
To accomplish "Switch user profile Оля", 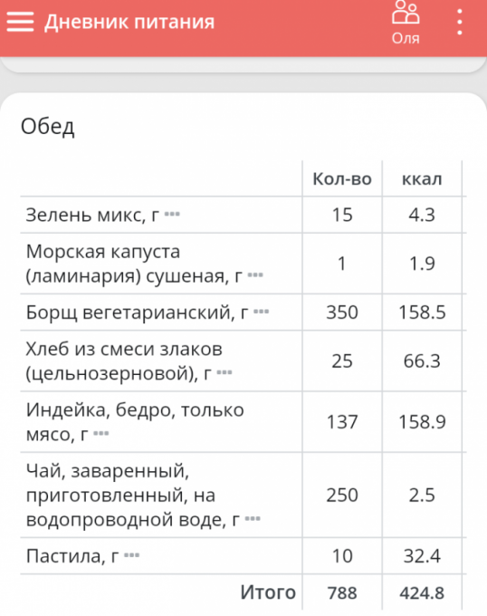I will [406, 23].
